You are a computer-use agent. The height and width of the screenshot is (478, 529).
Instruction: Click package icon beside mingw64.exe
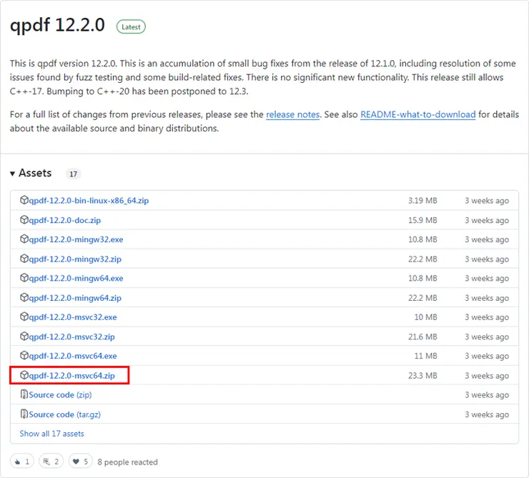[x=24, y=277]
